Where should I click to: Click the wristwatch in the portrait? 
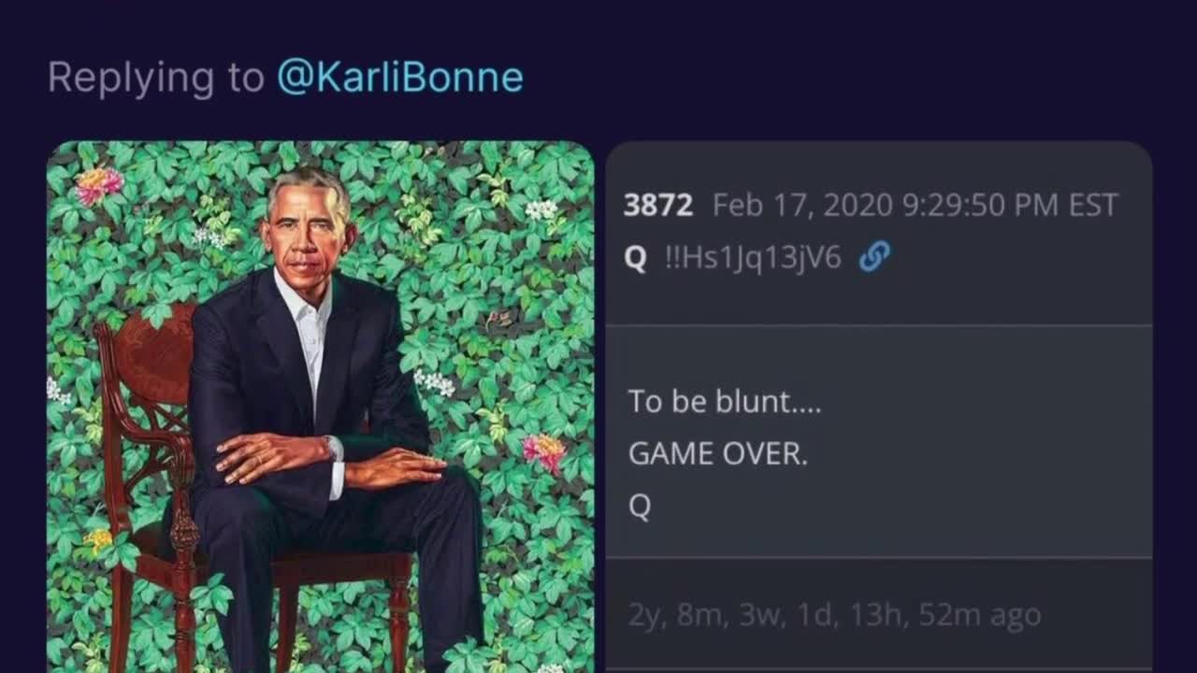click(332, 448)
